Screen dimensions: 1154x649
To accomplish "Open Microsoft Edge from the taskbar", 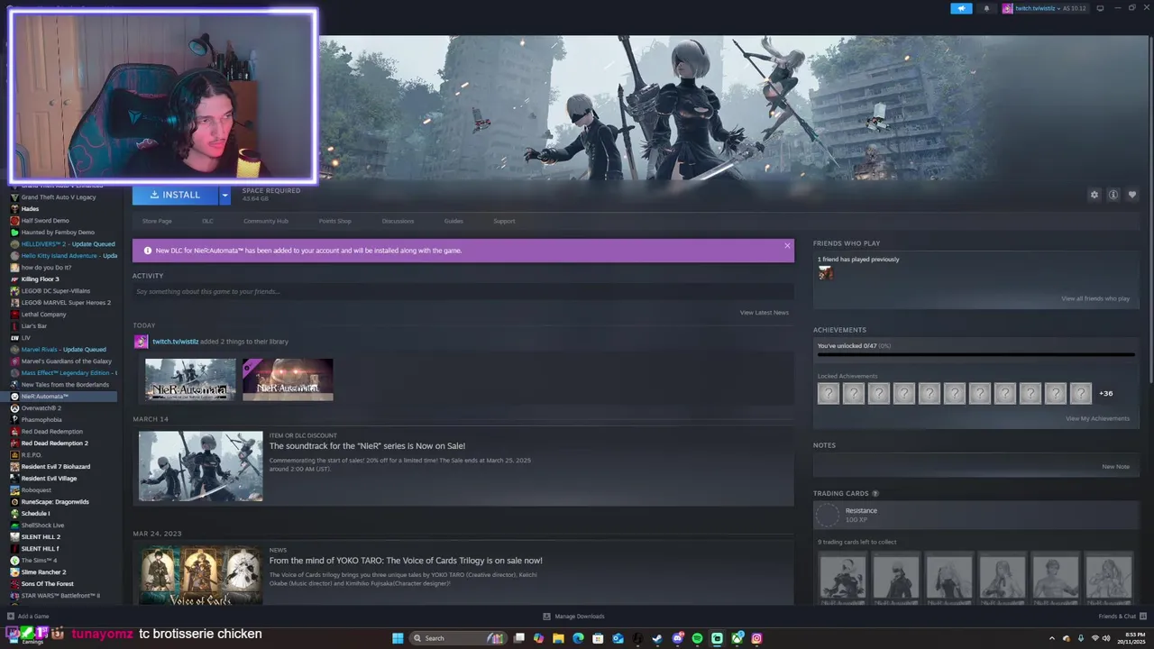I will pos(578,638).
